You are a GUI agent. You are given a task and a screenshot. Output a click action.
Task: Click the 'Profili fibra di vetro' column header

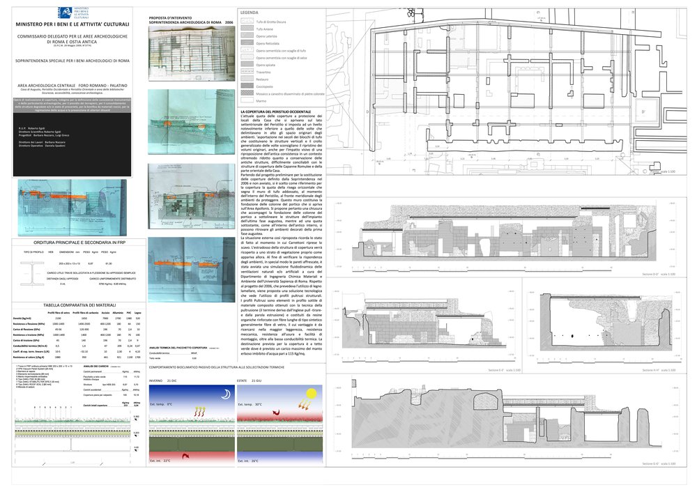pos(59,312)
